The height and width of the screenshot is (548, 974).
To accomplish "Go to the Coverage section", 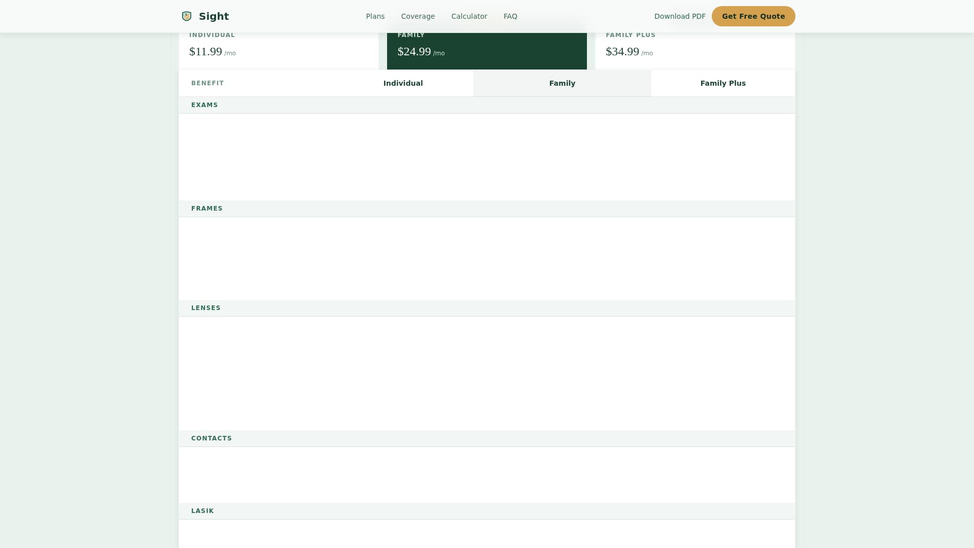I will [x=418, y=16].
